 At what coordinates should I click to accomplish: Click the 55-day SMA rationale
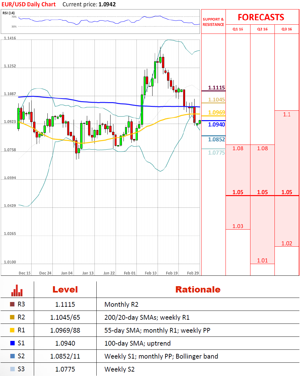pos(157,330)
